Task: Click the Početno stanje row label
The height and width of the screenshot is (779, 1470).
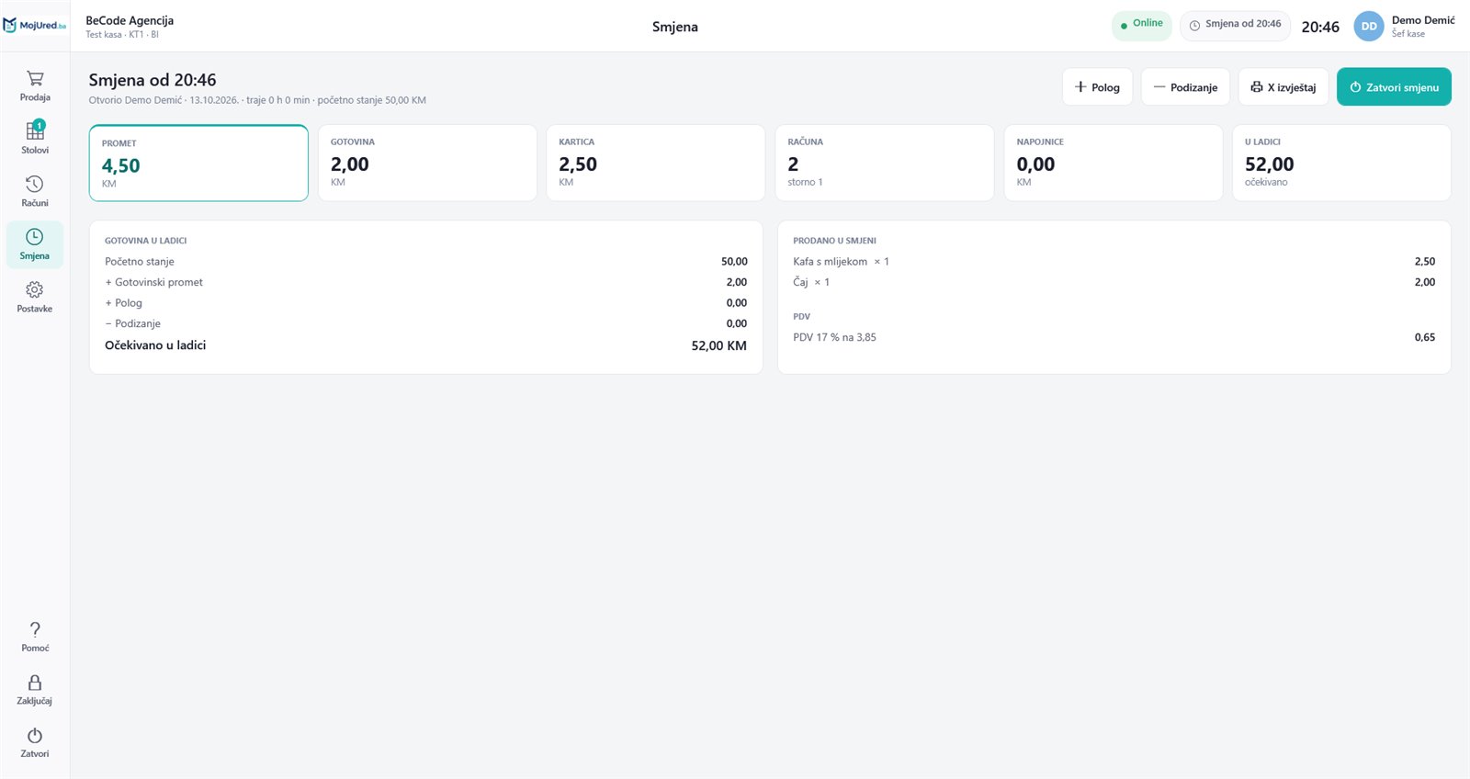Action: click(x=140, y=262)
